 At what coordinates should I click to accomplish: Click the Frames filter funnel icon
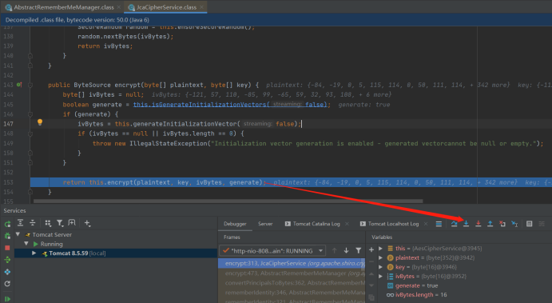point(358,250)
